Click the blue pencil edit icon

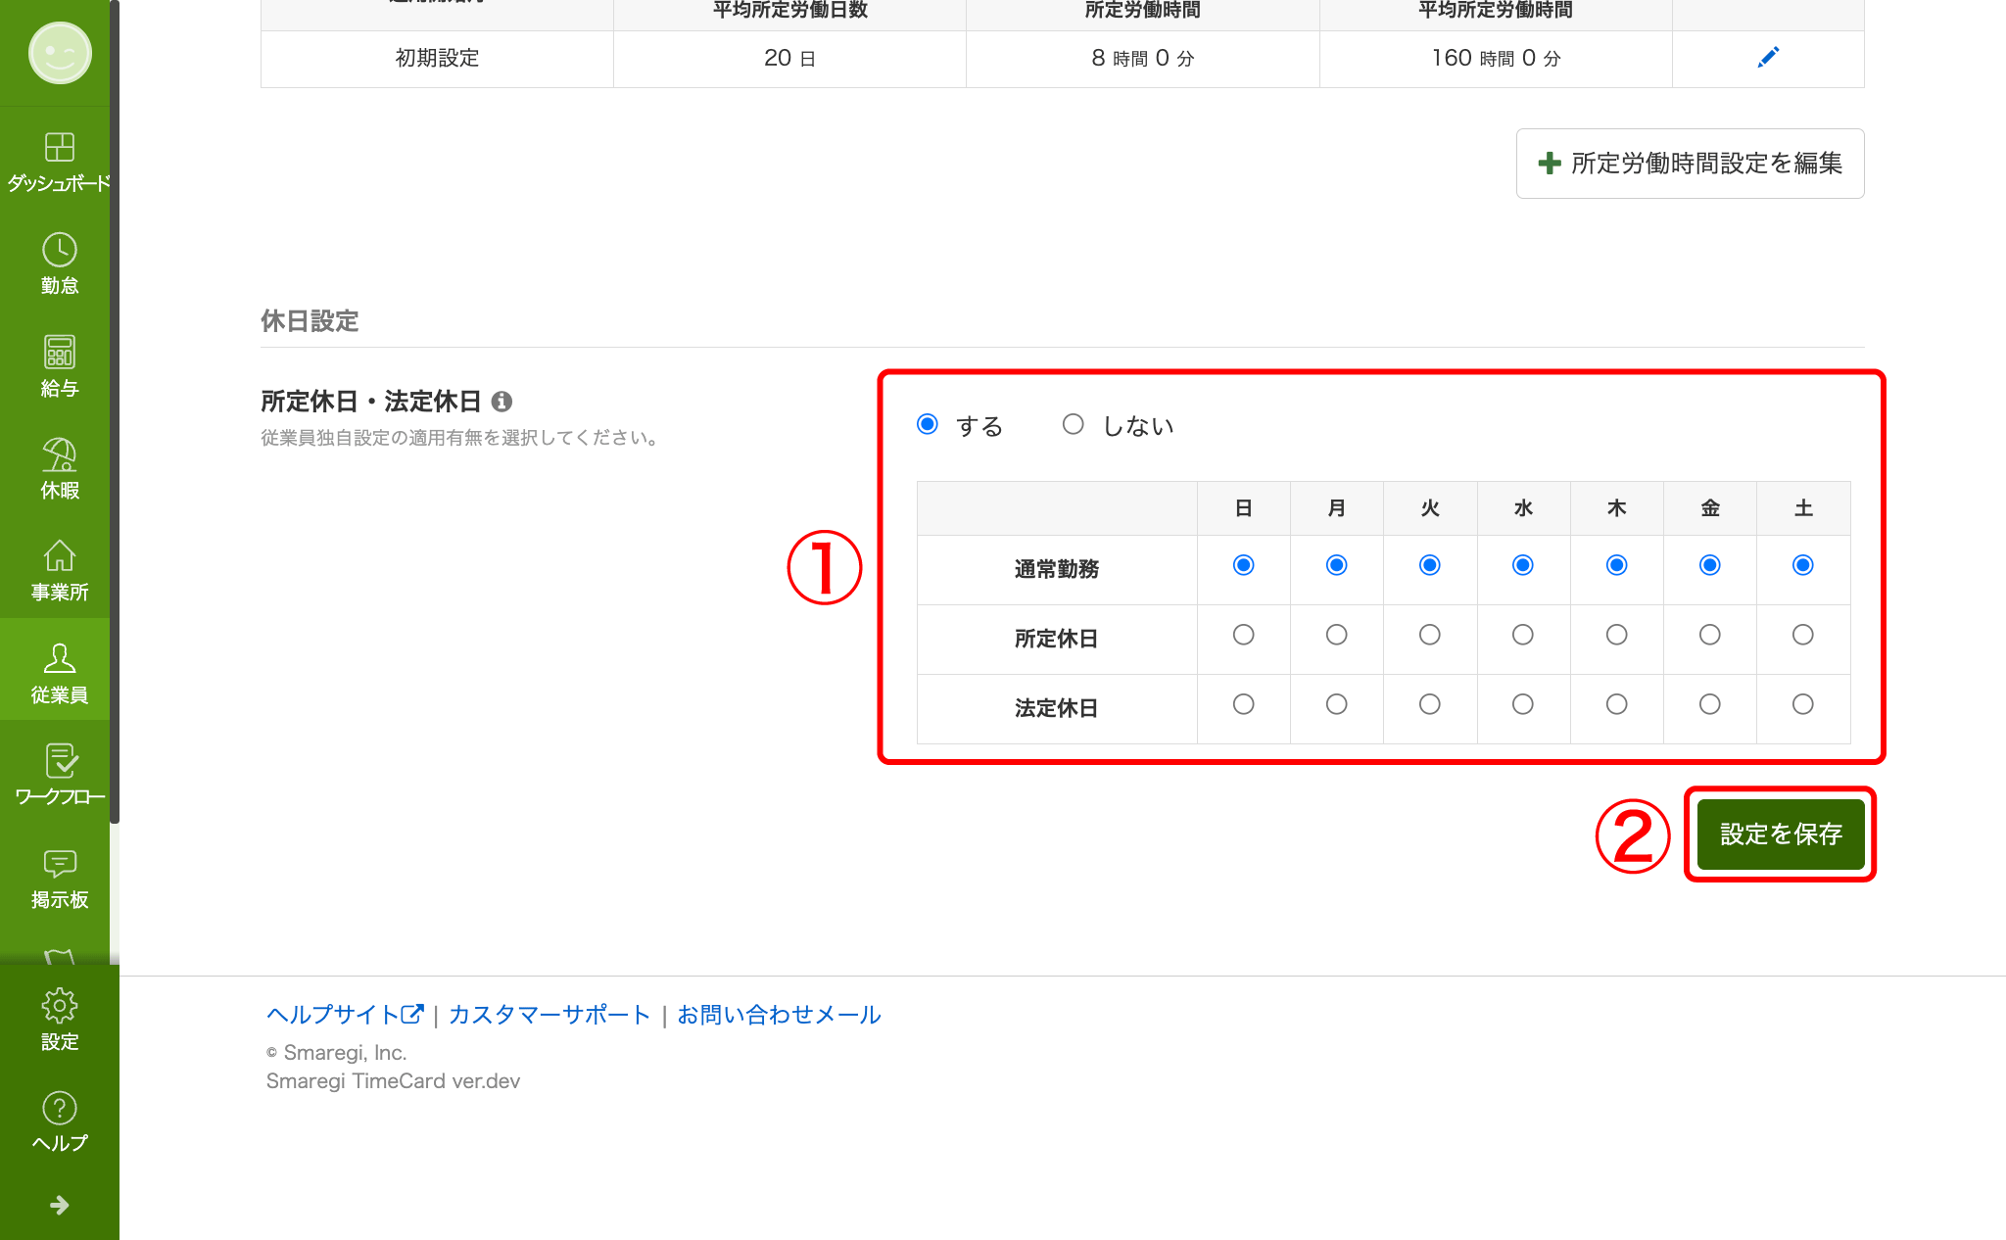tap(1768, 58)
